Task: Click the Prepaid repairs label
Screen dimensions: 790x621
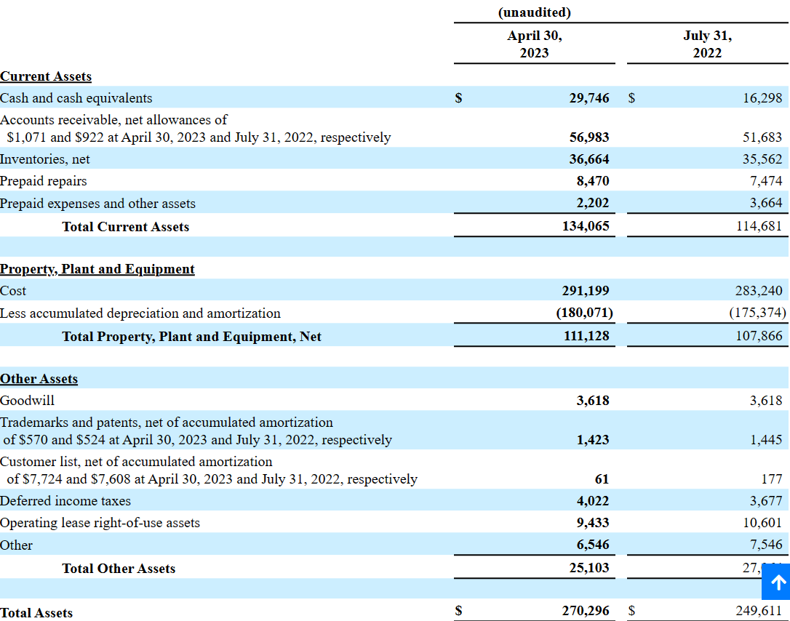Action: point(44,181)
